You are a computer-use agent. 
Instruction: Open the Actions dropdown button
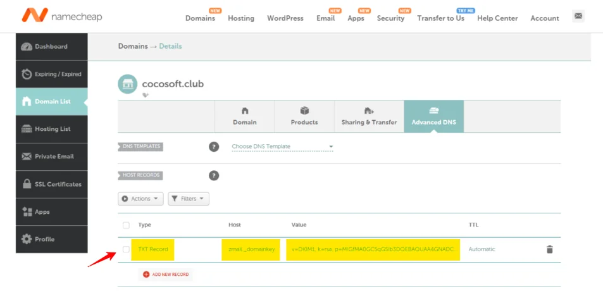140,199
